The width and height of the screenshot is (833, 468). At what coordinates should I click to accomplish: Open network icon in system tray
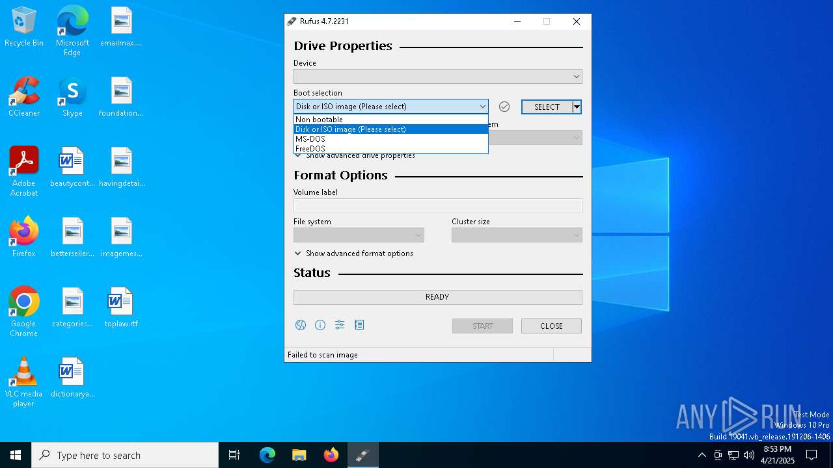pos(733,455)
